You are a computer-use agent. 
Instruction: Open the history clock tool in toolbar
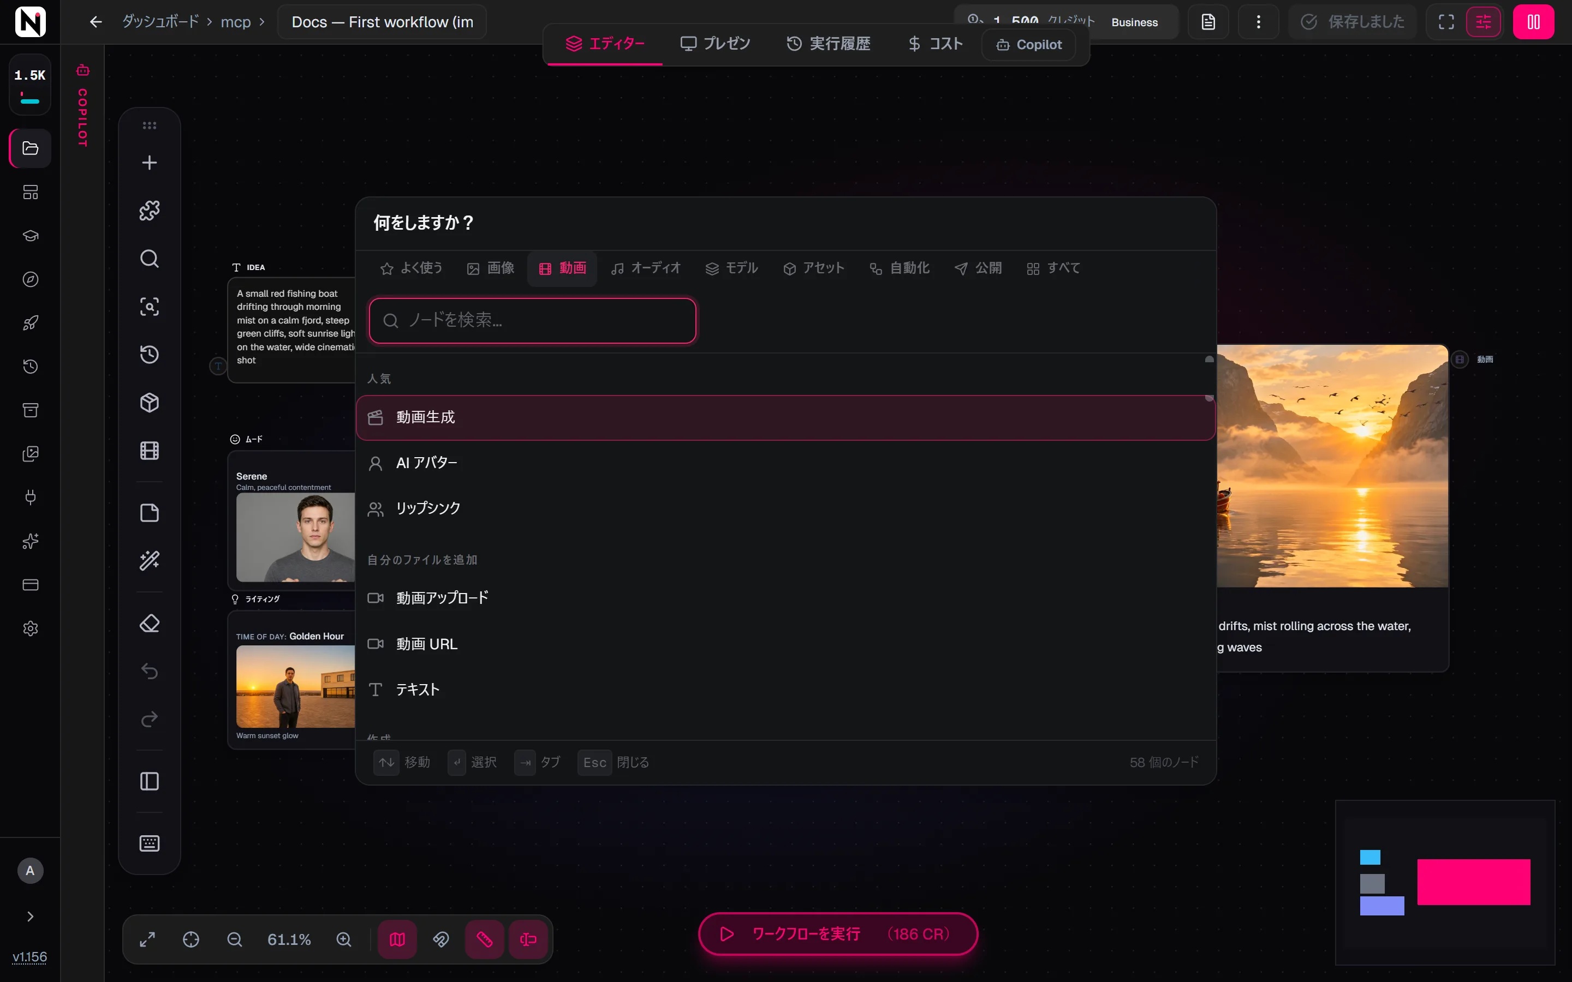pyautogui.click(x=150, y=355)
